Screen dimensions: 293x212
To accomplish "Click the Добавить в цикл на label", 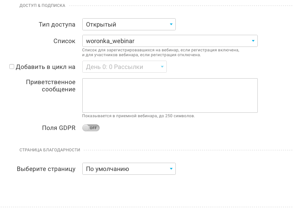I will pyautogui.click(x=46, y=67).
